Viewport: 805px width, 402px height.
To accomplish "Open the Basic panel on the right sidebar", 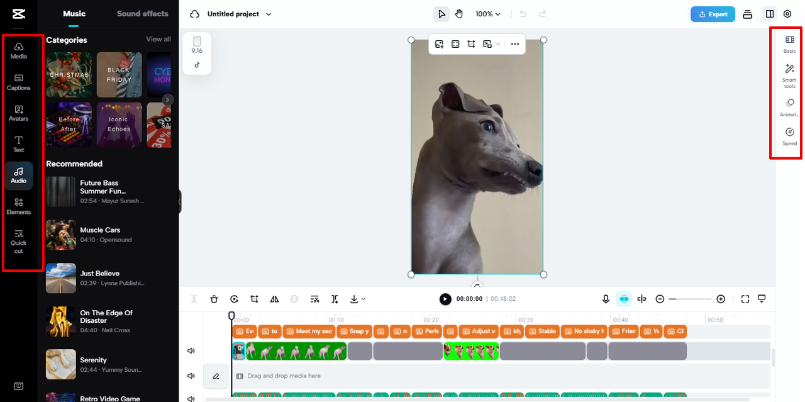I will [x=789, y=44].
